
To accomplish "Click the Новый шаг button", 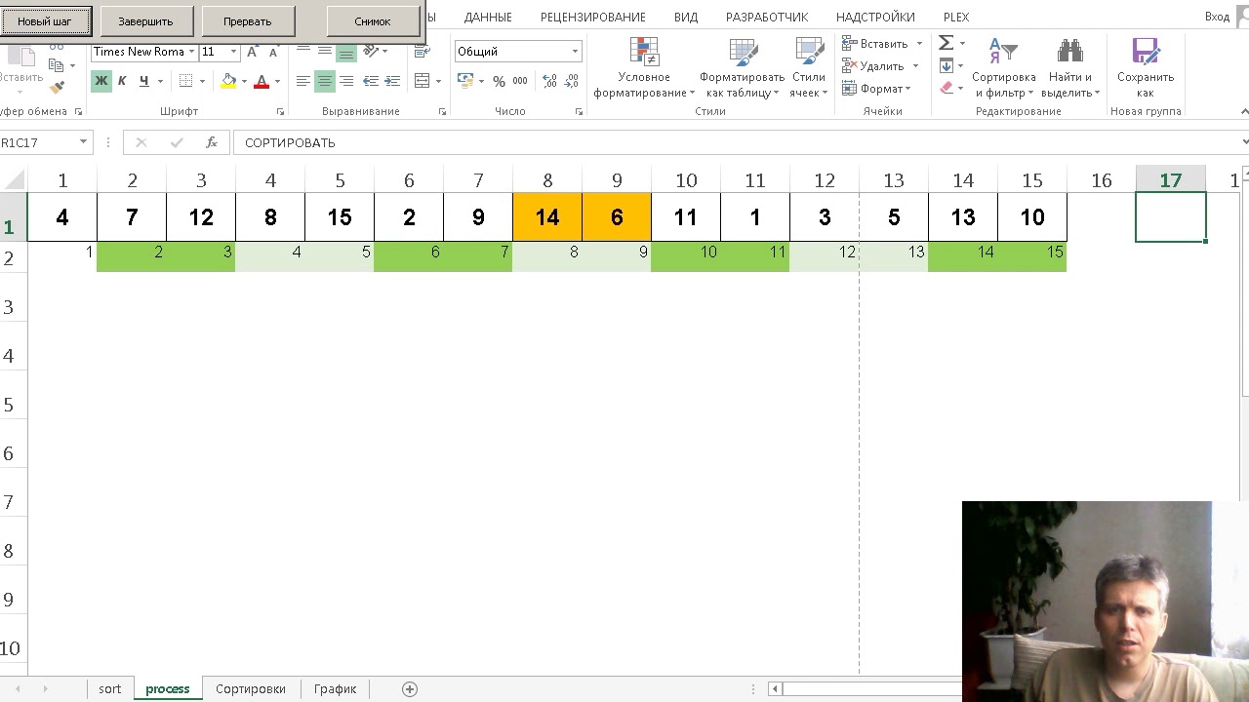I will (x=46, y=20).
